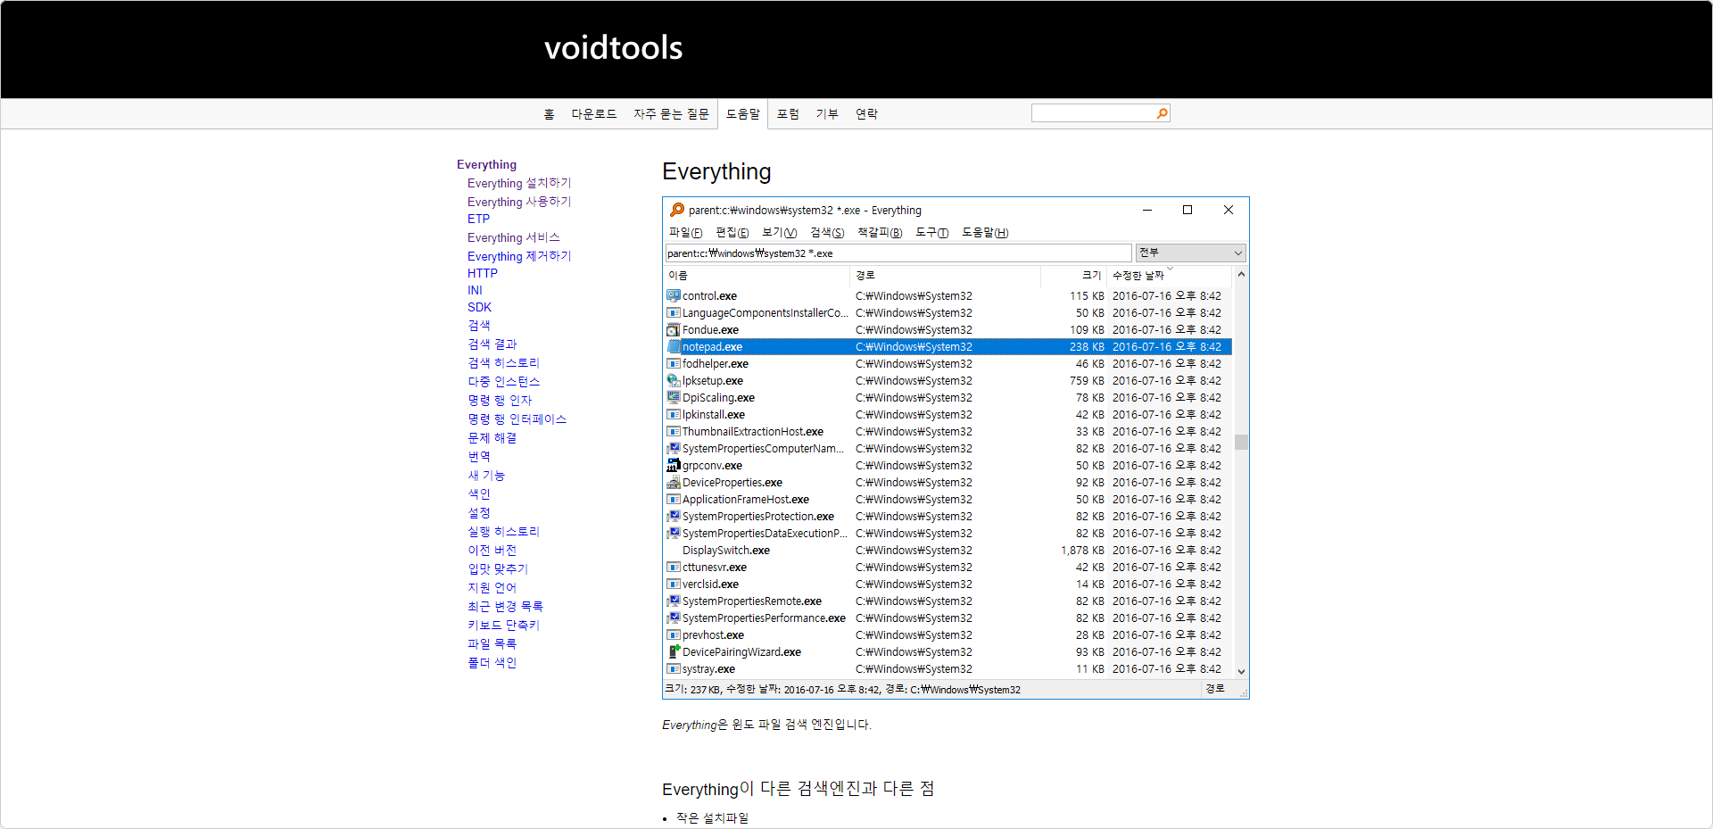Open the 도구(T) menu

click(931, 232)
